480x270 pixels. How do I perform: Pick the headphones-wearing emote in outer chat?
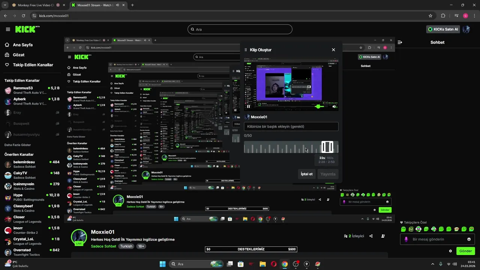click(418, 229)
